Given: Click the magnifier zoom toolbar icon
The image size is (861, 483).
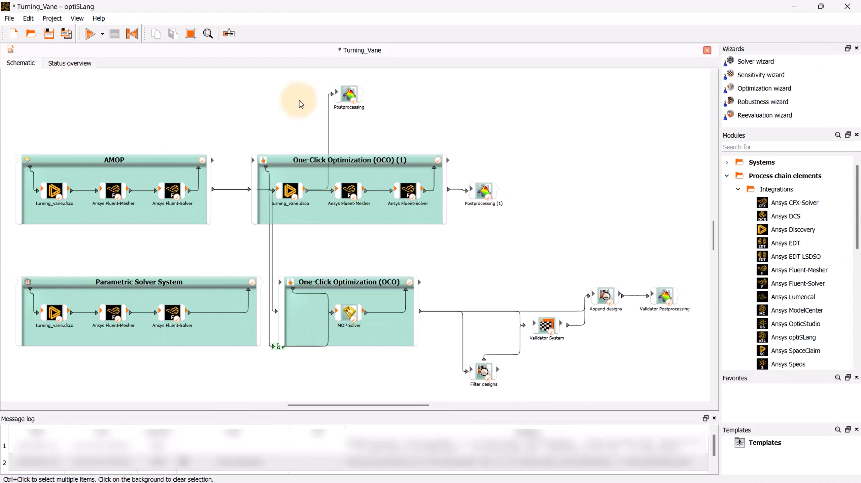Looking at the screenshot, I should tap(208, 34).
